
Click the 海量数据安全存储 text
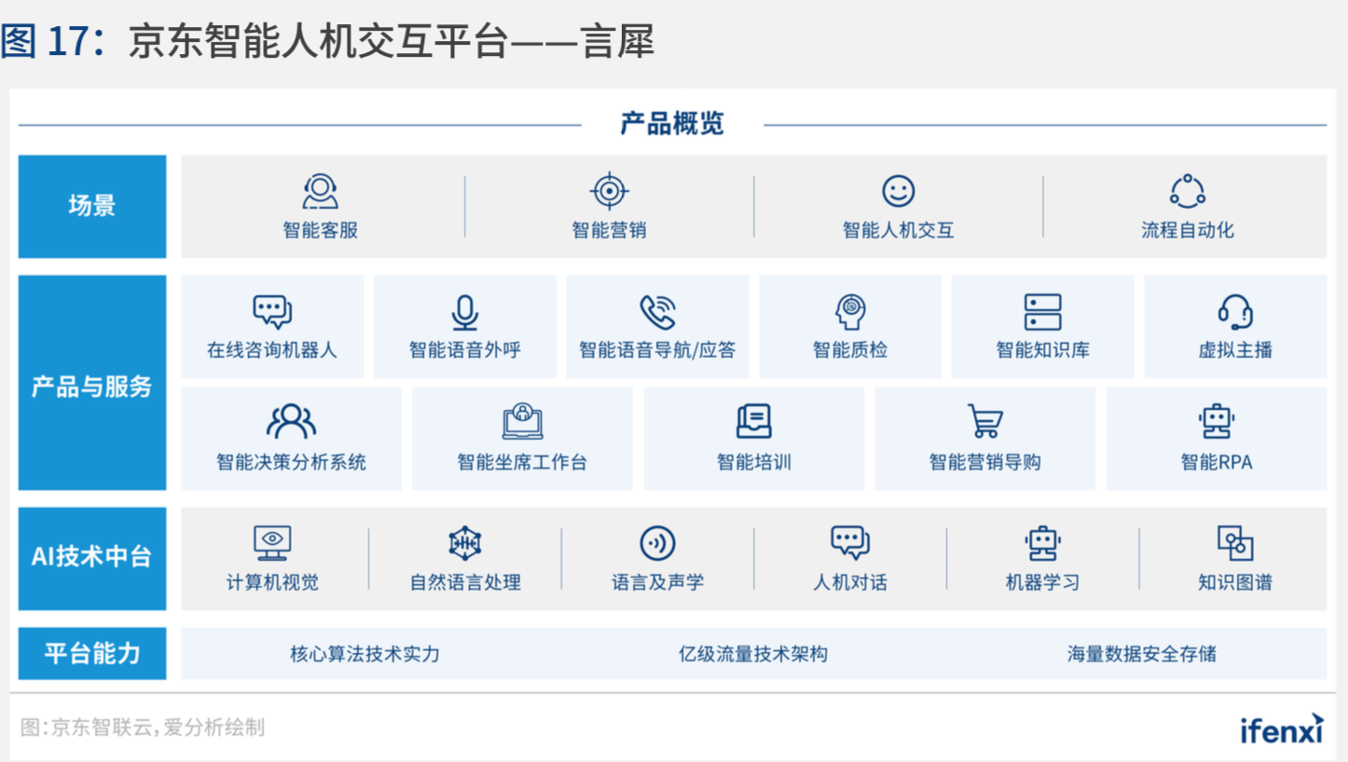(x=1141, y=654)
